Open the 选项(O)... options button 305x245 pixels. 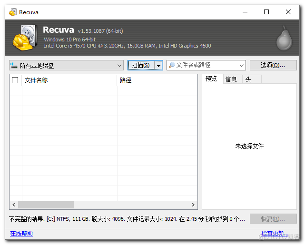(x=273, y=65)
